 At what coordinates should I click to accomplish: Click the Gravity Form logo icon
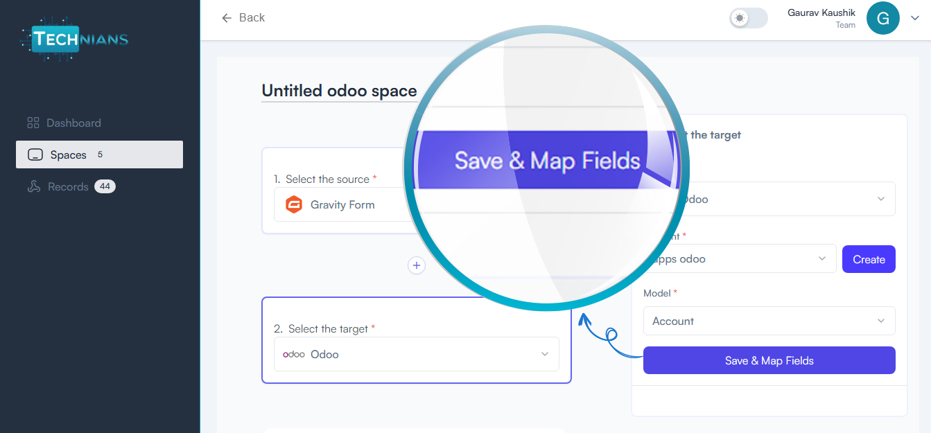click(294, 204)
